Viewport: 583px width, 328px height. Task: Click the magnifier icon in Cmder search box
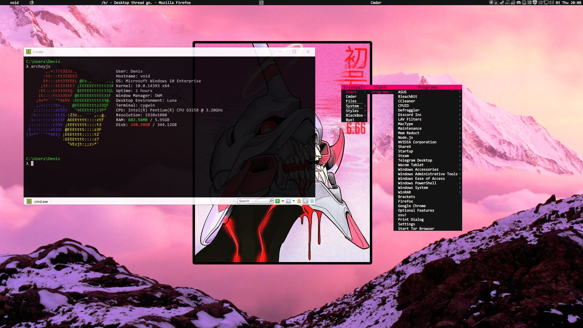(271, 201)
